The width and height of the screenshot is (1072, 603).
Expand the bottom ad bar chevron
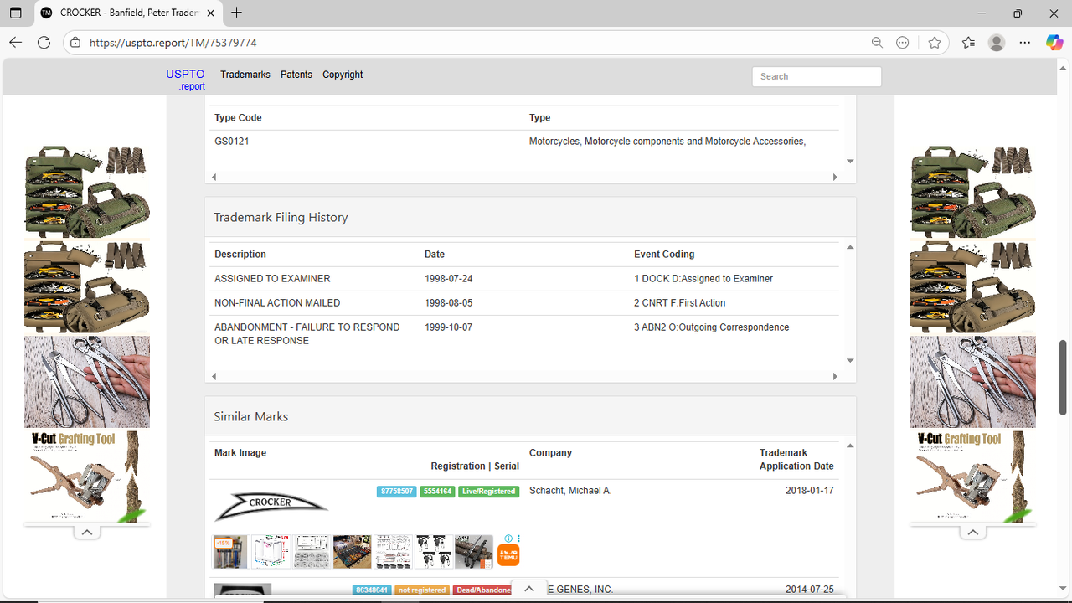(529, 590)
